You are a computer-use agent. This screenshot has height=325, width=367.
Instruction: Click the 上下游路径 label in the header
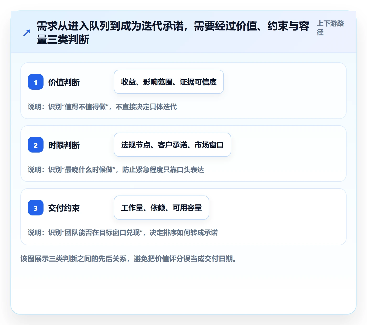(330, 28)
